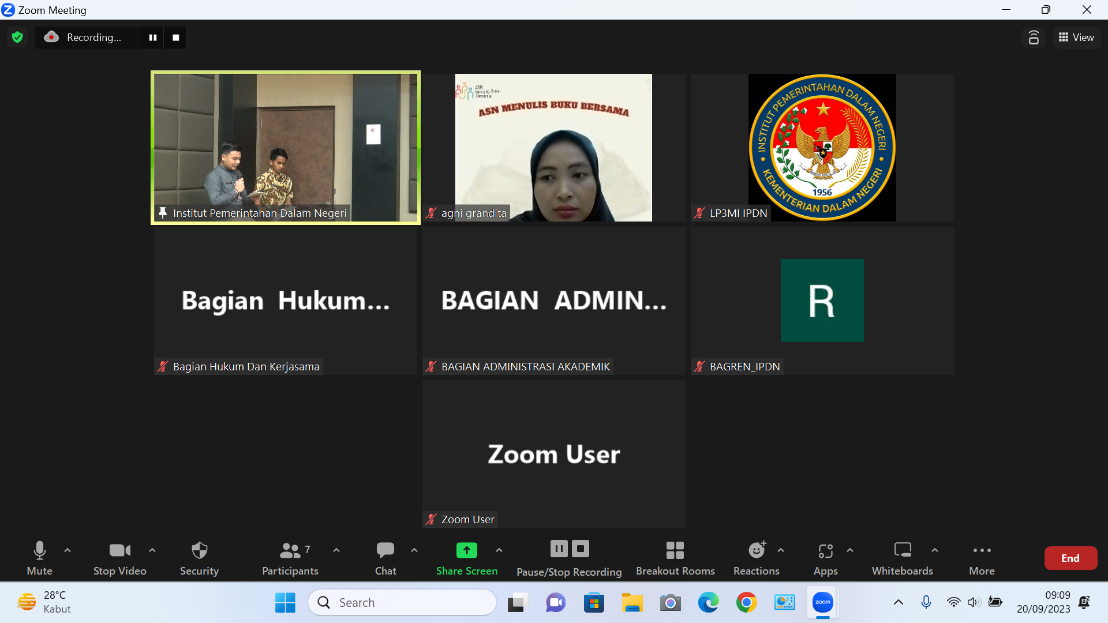Open Zoom Apps
The height and width of the screenshot is (623, 1108).
point(825,558)
